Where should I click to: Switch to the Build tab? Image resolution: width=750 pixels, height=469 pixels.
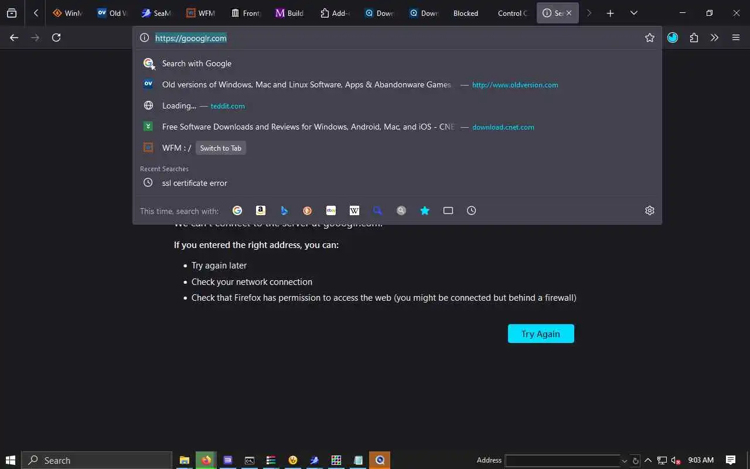pyautogui.click(x=290, y=13)
